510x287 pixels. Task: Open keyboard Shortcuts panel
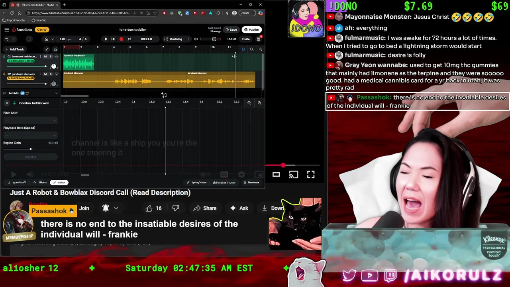[251, 183]
